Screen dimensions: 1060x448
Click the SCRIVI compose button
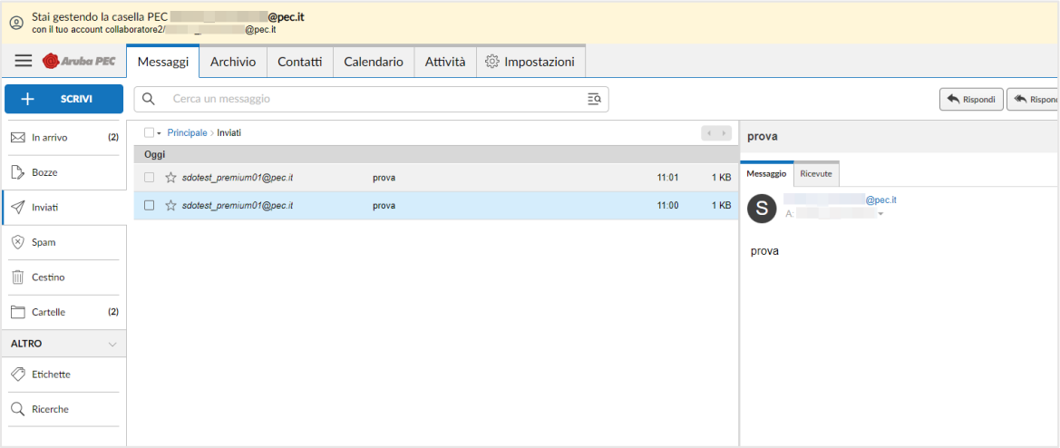click(63, 99)
